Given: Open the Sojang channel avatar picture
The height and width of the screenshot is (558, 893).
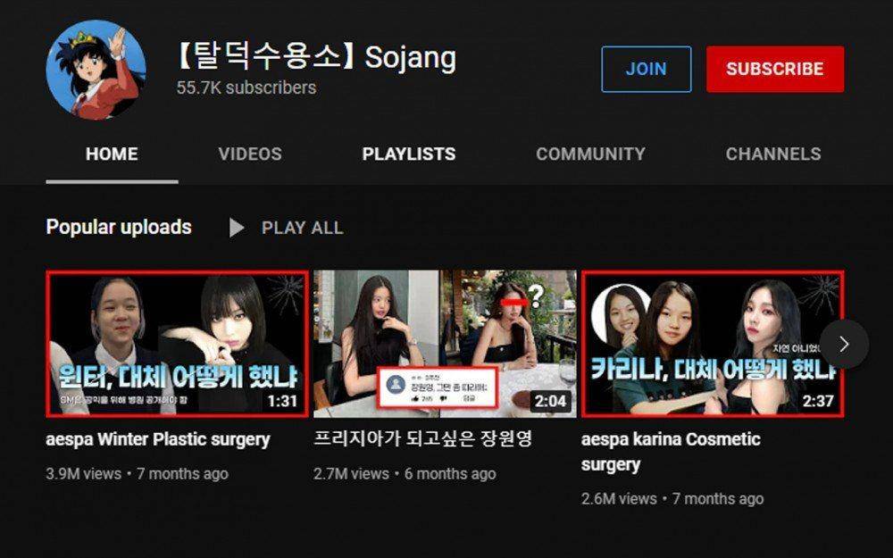Looking at the screenshot, I should [96, 70].
